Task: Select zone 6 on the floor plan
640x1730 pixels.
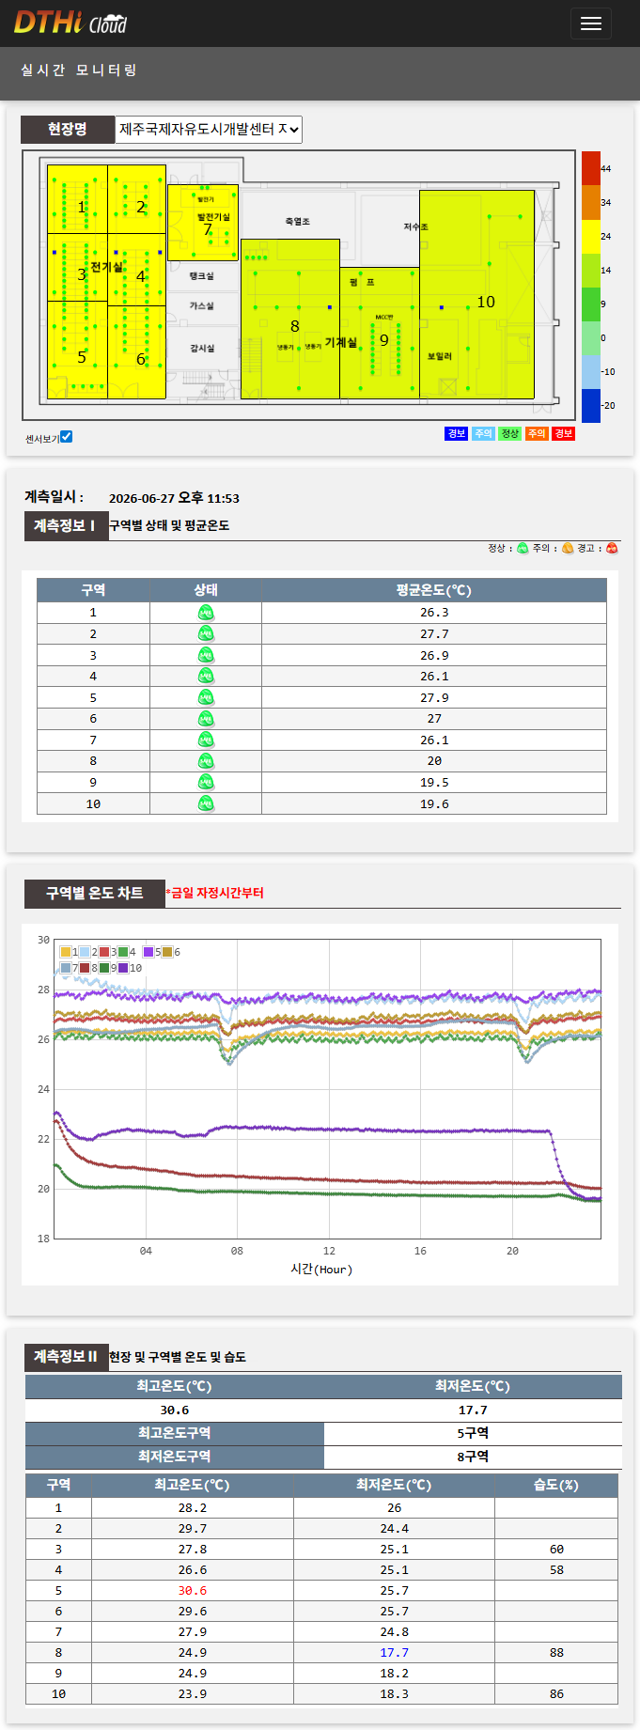Action: pyautogui.click(x=137, y=352)
